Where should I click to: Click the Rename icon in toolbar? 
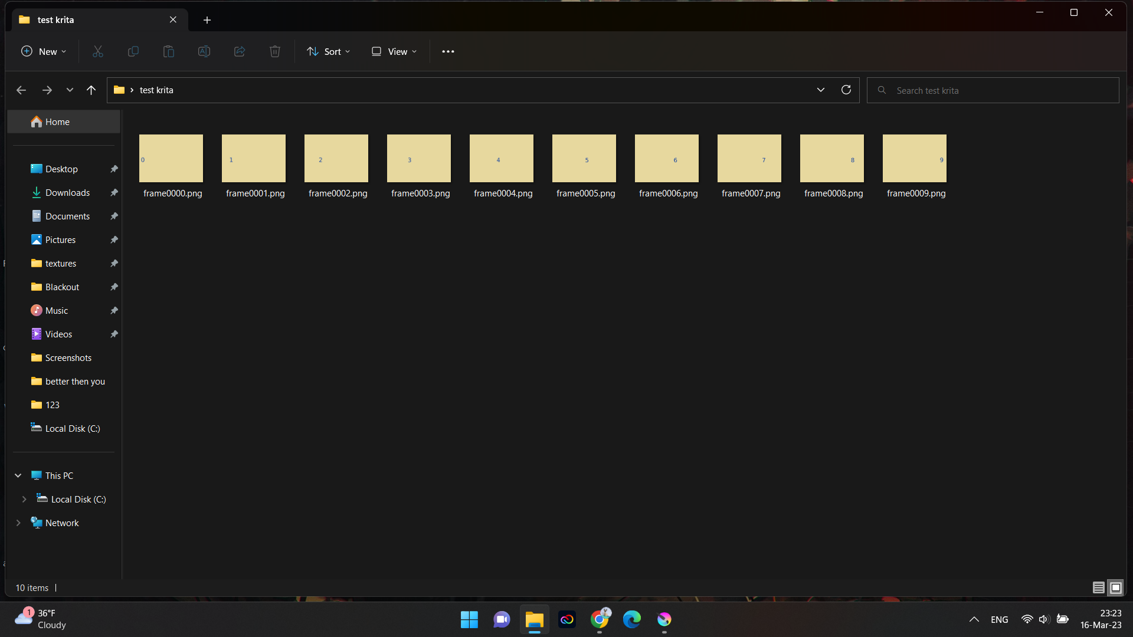pos(204,51)
